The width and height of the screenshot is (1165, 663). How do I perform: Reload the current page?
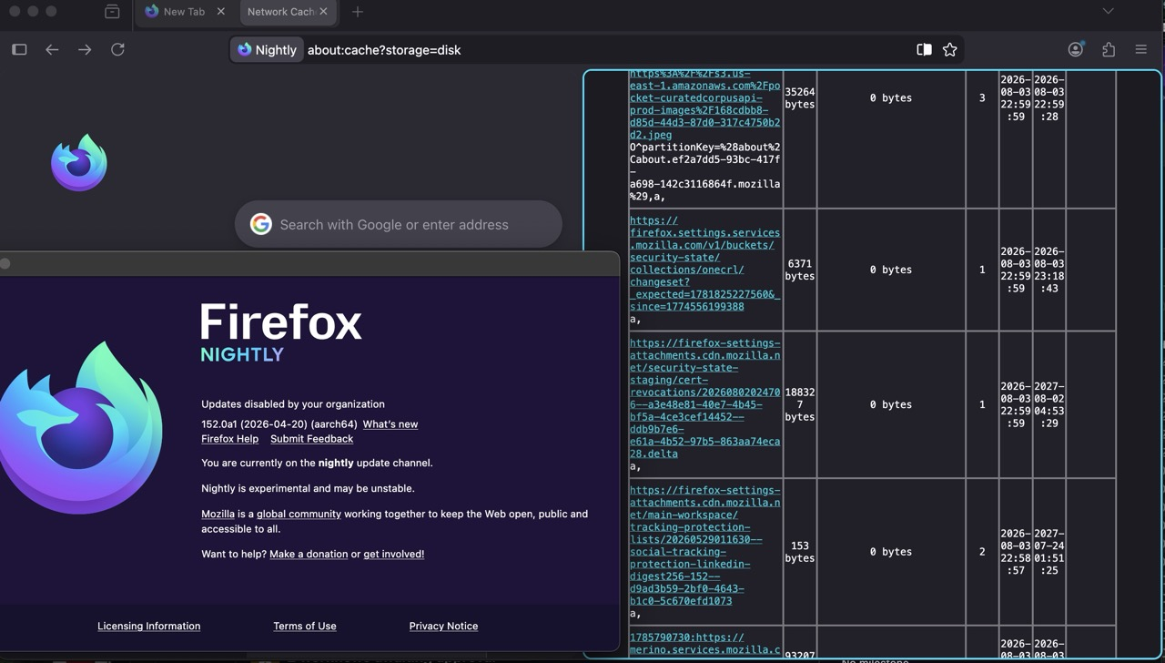pyautogui.click(x=117, y=50)
